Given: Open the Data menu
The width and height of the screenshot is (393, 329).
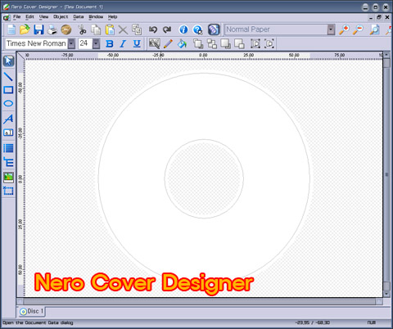Looking at the screenshot, I should (79, 17).
